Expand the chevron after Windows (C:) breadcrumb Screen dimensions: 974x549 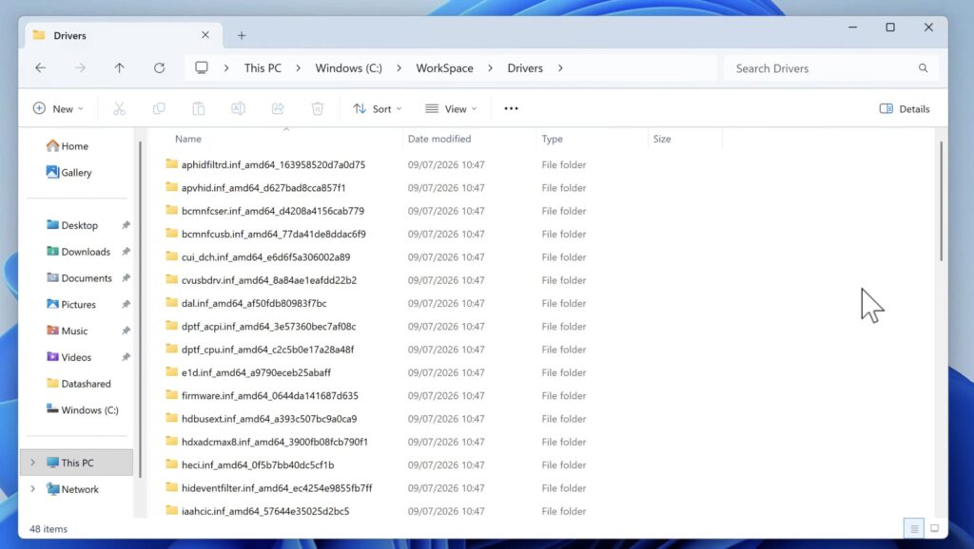(x=399, y=68)
